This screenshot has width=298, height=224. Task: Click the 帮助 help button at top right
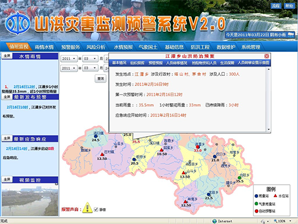[x=289, y=6]
